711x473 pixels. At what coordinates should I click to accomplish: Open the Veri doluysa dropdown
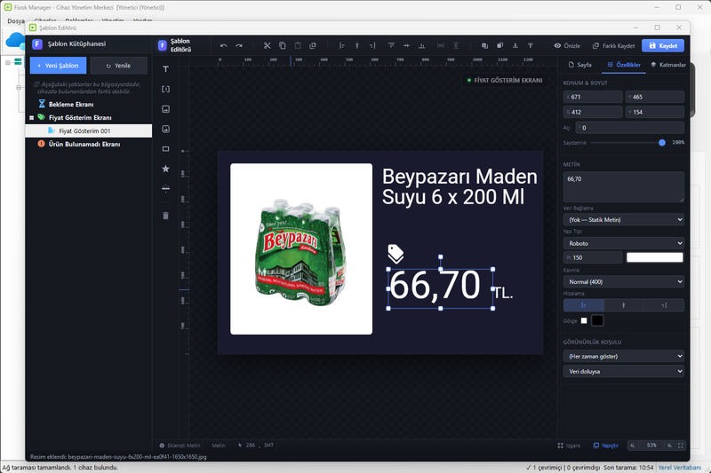click(624, 371)
